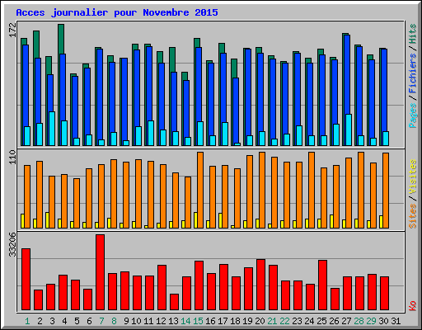Click the red 'Ko' legend label

coord(413,306)
